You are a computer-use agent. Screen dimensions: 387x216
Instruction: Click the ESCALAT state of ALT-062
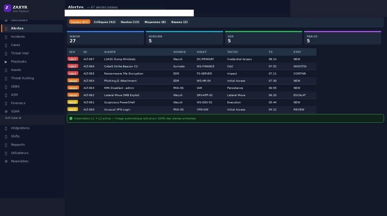click(x=300, y=95)
